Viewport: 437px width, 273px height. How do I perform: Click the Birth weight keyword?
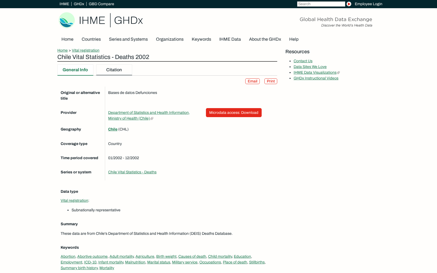166,257
